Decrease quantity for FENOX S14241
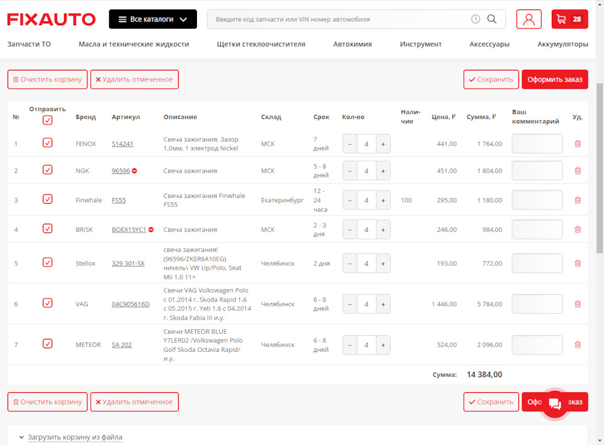 click(x=350, y=144)
